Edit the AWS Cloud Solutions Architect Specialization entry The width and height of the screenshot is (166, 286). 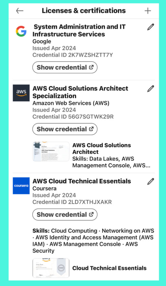click(x=151, y=89)
